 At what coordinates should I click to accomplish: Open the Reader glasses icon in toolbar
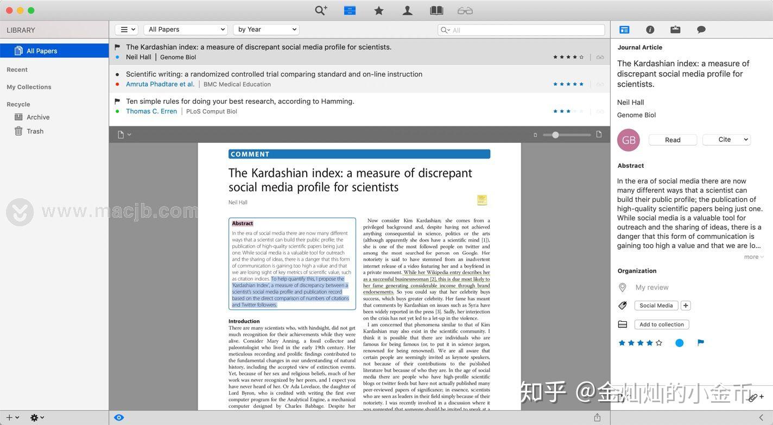click(x=465, y=10)
